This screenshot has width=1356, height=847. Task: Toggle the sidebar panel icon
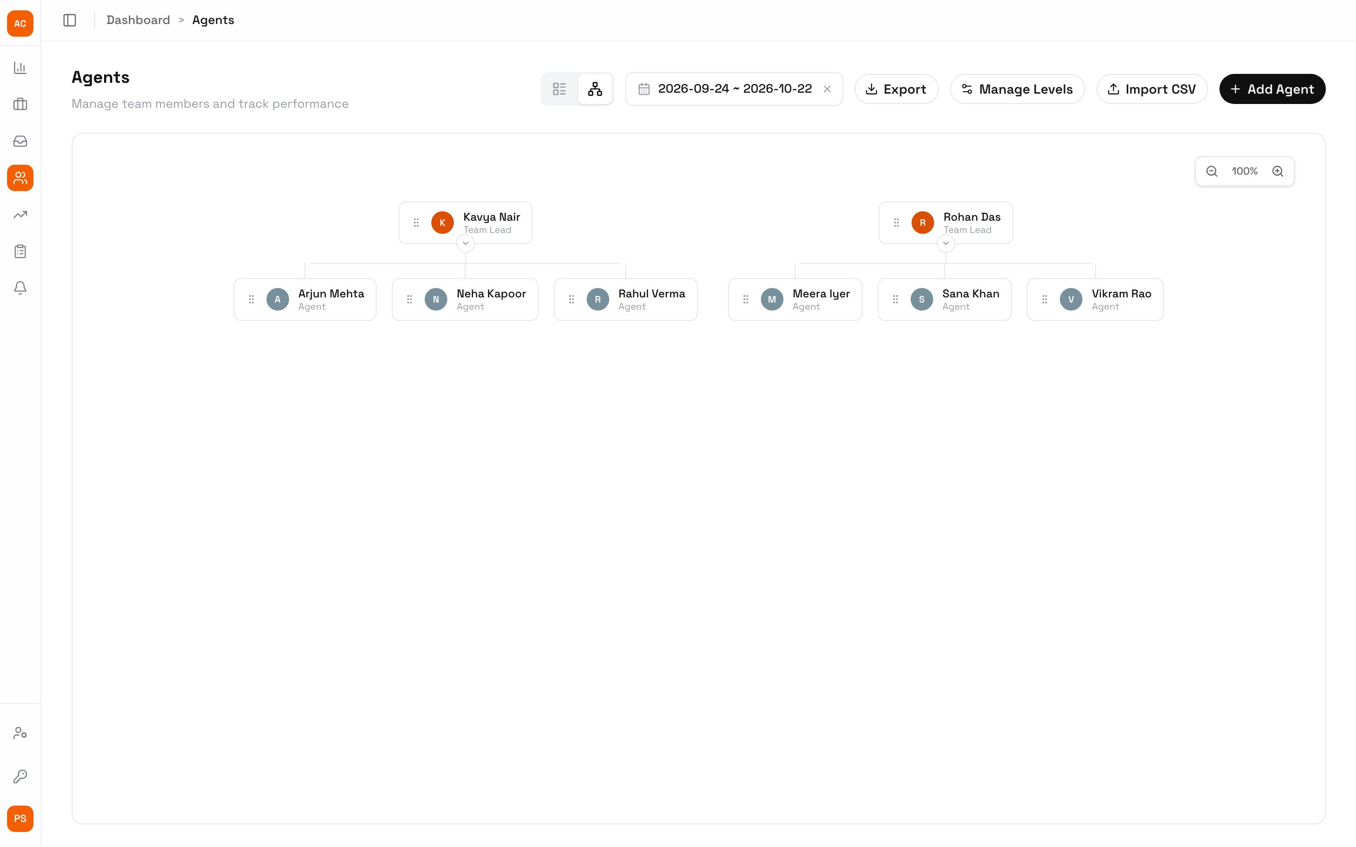pyautogui.click(x=70, y=20)
